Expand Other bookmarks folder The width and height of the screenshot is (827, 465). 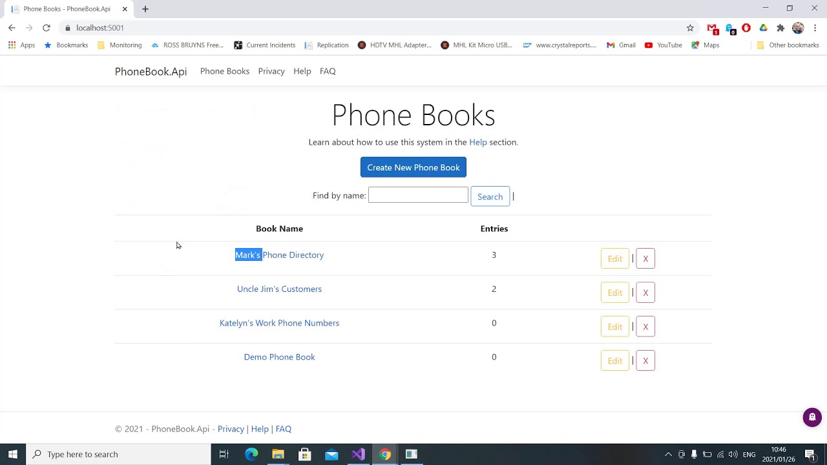point(788,45)
